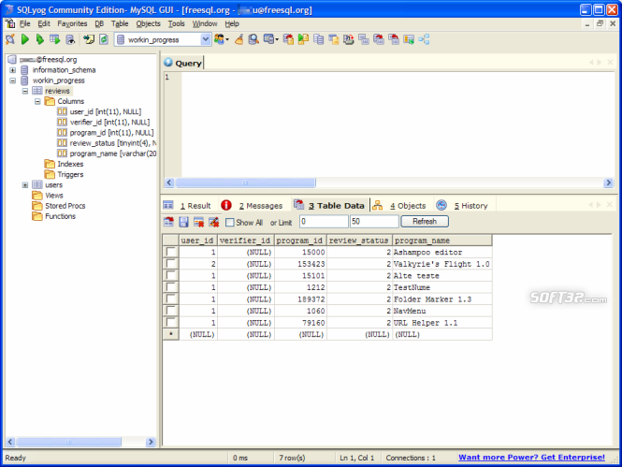Image resolution: width=622 pixels, height=467 pixels.
Task: Check the Folder Marker 1.3 row checkbox
Action: pos(171,299)
